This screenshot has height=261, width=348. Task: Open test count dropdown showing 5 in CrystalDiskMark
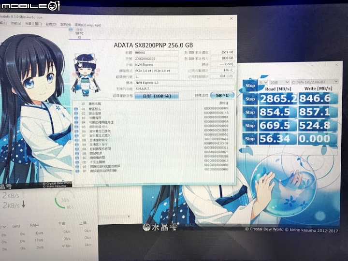pyautogui.click(x=264, y=82)
